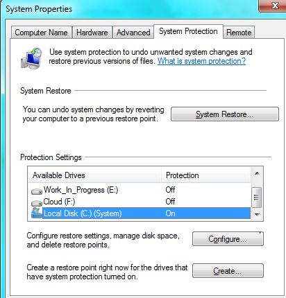Click the Available Drives column header
The height and width of the screenshot is (298, 286).
(95, 175)
